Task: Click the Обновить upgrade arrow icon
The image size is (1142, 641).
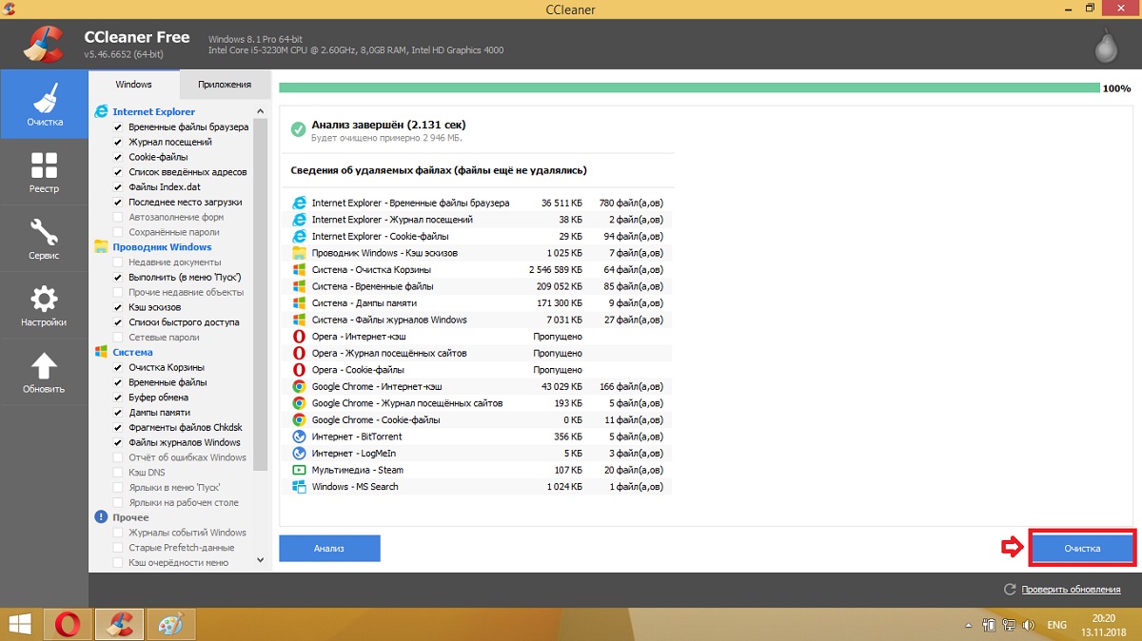Action: click(x=44, y=366)
